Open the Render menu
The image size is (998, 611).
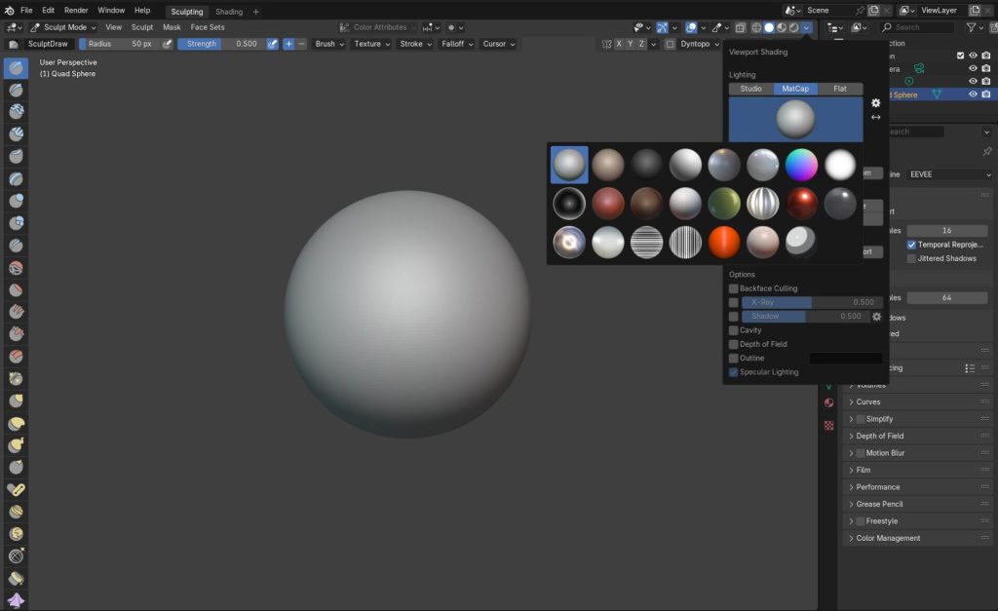point(76,10)
